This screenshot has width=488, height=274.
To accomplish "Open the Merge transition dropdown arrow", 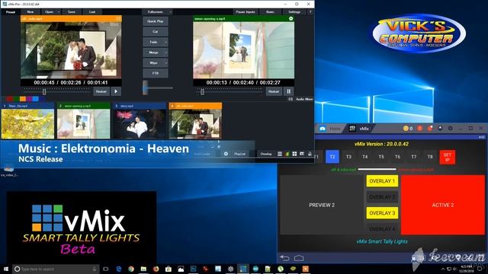I will click(x=166, y=53).
